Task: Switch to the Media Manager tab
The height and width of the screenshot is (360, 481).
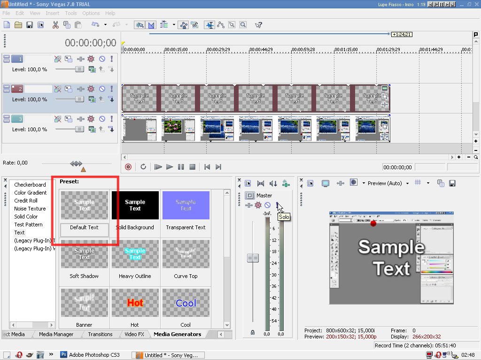Action: tap(56, 334)
